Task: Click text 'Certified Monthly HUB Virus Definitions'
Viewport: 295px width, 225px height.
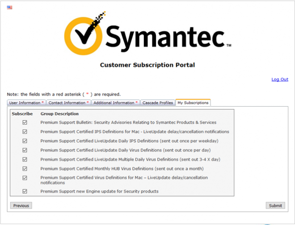Action: [115, 169]
